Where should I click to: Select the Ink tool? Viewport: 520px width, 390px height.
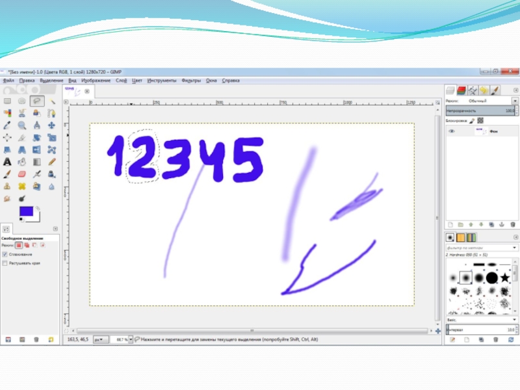(x=52, y=174)
